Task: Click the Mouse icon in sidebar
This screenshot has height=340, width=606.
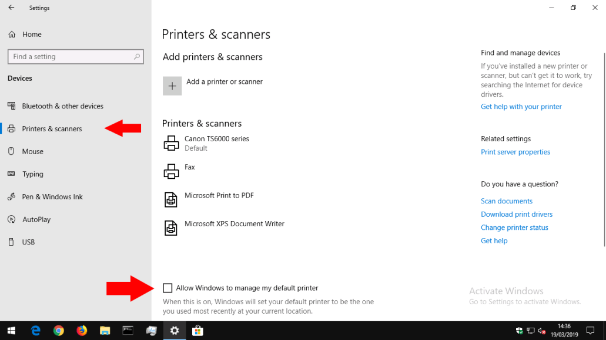Action: click(11, 151)
